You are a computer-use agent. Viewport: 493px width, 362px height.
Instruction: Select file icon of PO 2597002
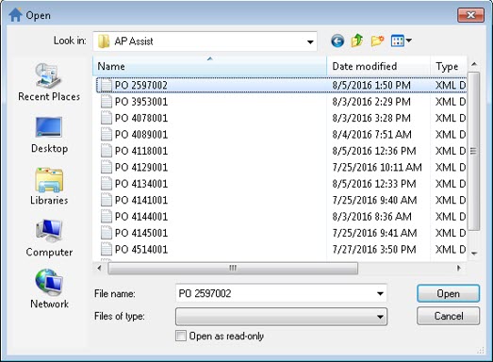pos(107,85)
